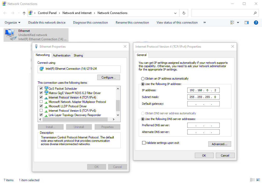
Task: Click the details view icon in status bar
Action: click(x=252, y=180)
